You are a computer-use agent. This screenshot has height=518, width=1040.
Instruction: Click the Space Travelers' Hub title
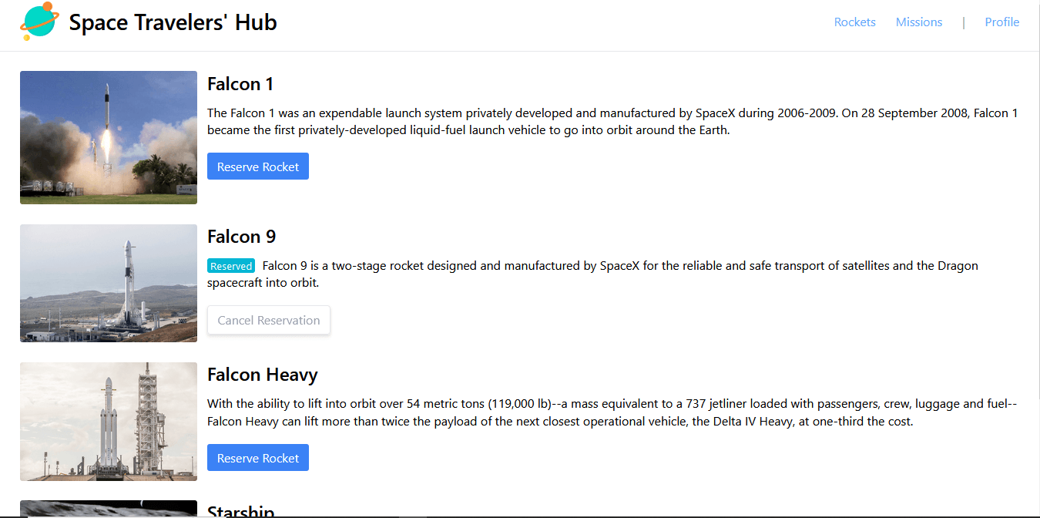pyautogui.click(x=173, y=22)
